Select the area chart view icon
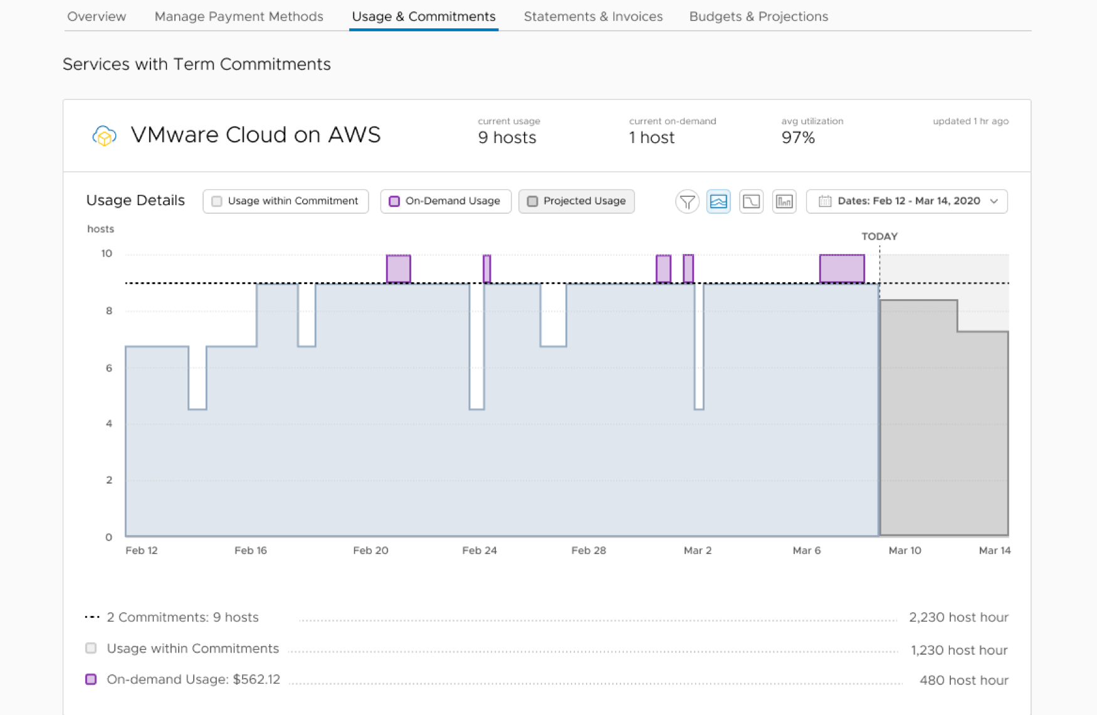 click(x=718, y=201)
